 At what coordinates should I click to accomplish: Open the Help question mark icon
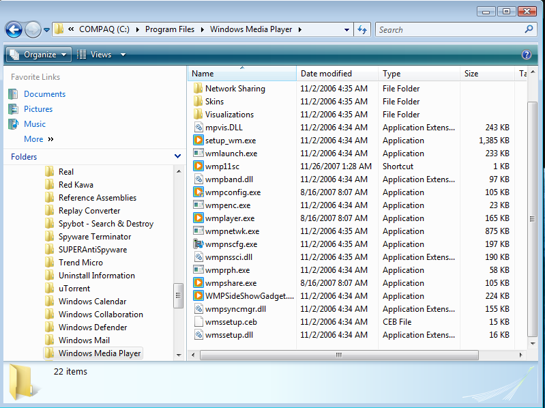point(526,55)
